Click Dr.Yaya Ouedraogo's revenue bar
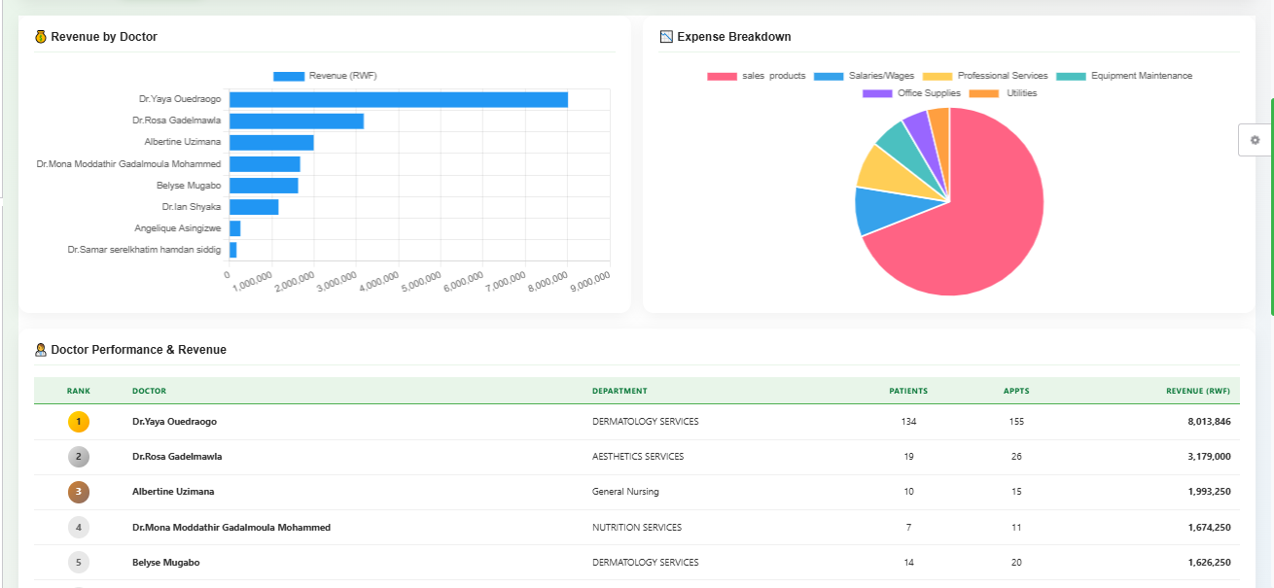 click(x=399, y=99)
